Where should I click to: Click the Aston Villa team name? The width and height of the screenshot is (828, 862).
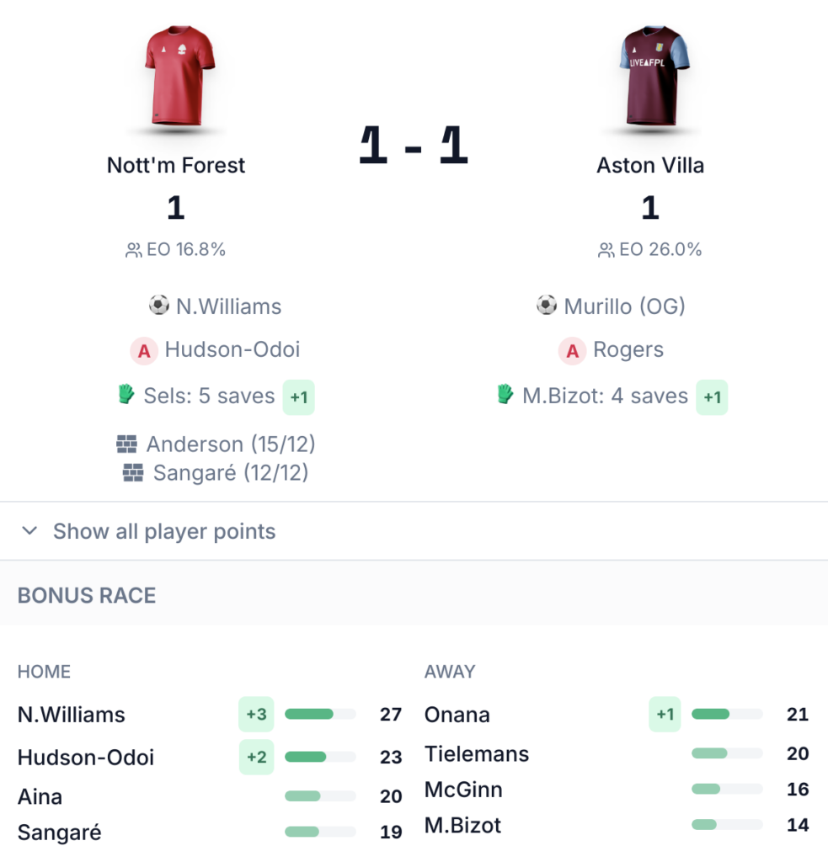tap(650, 165)
